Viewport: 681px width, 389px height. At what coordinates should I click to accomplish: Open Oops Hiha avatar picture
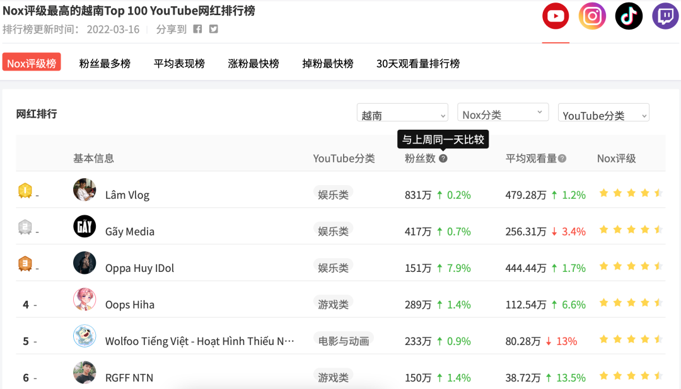(x=84, y=299)
